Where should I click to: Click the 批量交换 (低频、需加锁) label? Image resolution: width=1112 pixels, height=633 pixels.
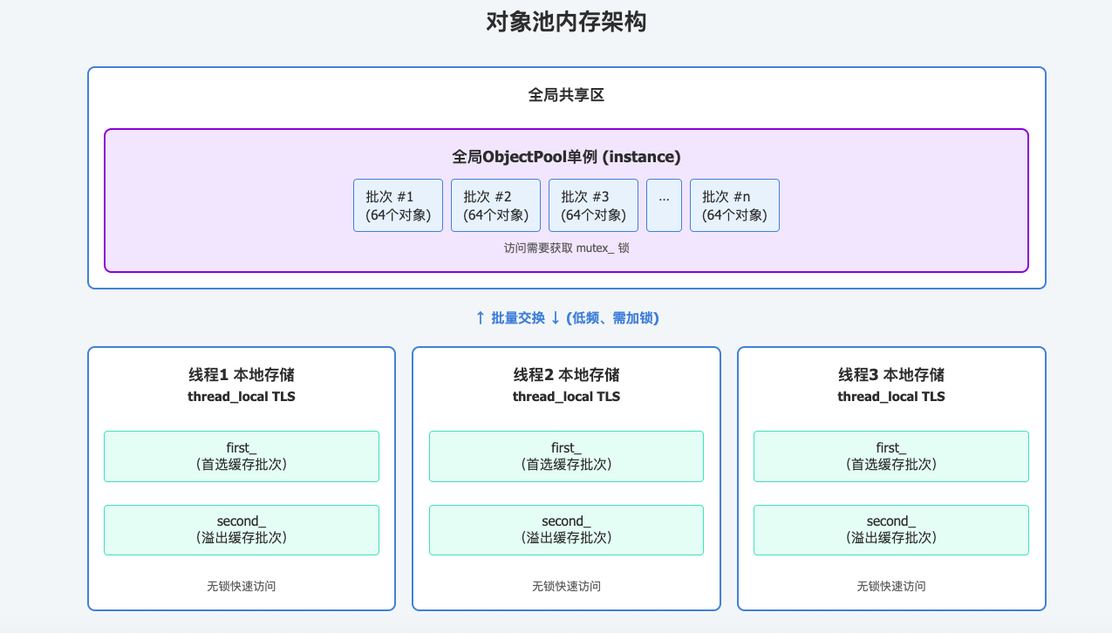566,318
